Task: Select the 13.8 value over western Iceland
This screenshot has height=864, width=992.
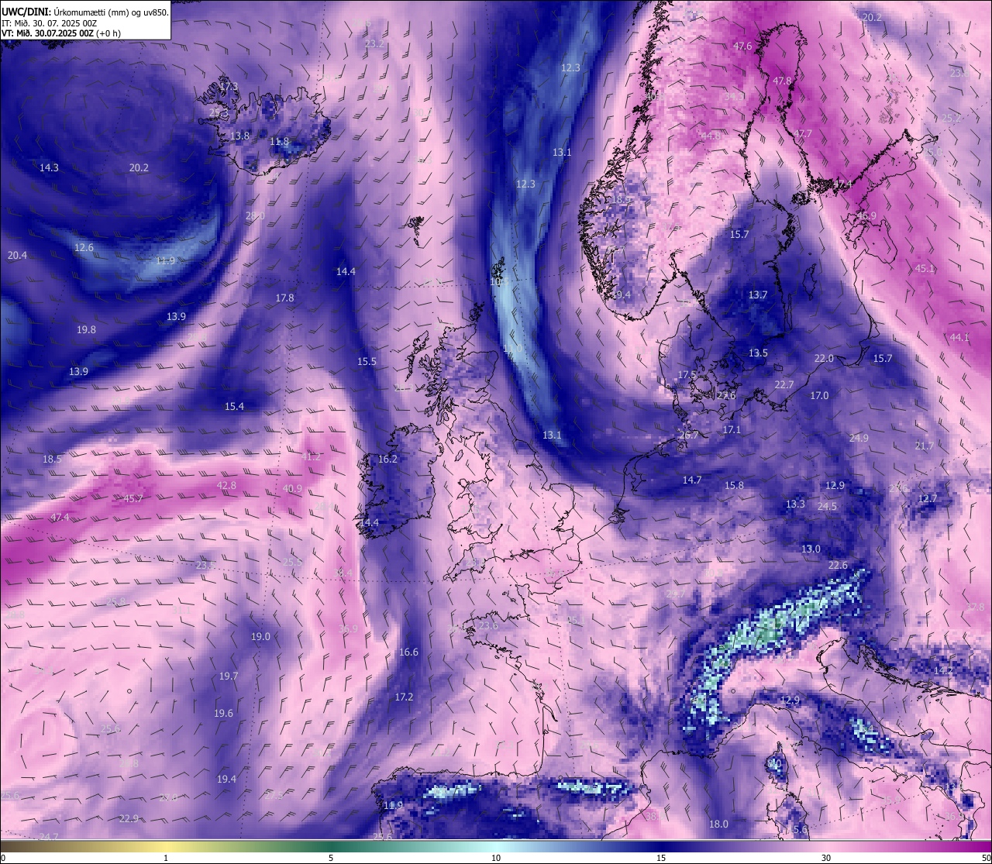Action: [x=240, y=136]
